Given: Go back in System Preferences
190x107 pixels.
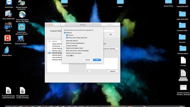Looking at the screenshot, I should (x=55, y=25).
